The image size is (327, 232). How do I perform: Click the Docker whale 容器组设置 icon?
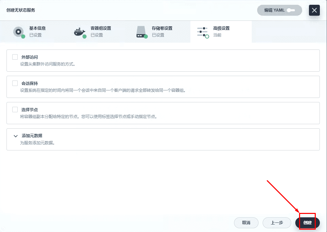[x=80, y=32]
